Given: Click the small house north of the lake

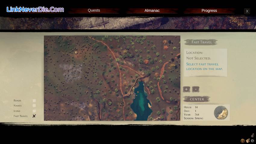Looking at the screenshot, I should pyautogui.click(x=143, y=73).
